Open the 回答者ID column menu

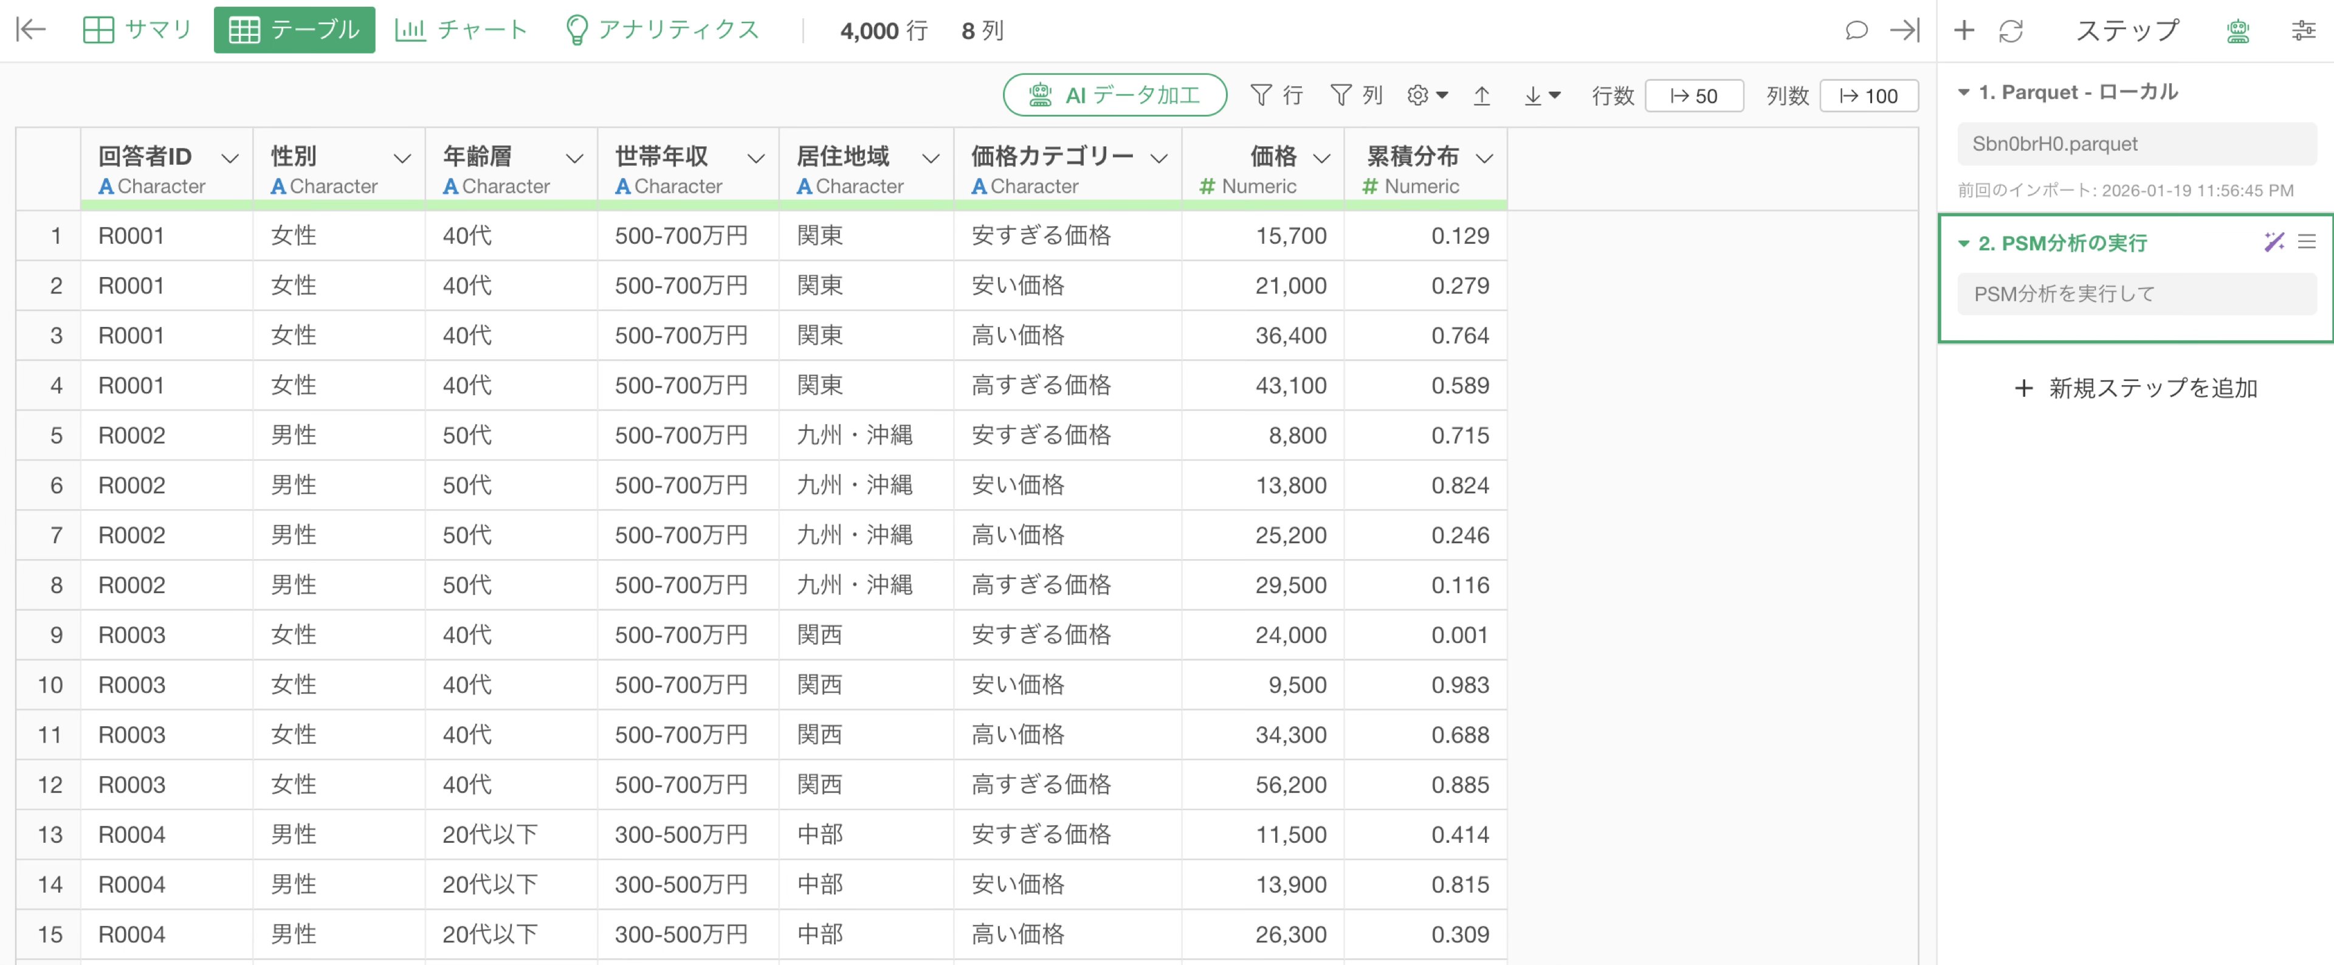(x=230, y=159)
